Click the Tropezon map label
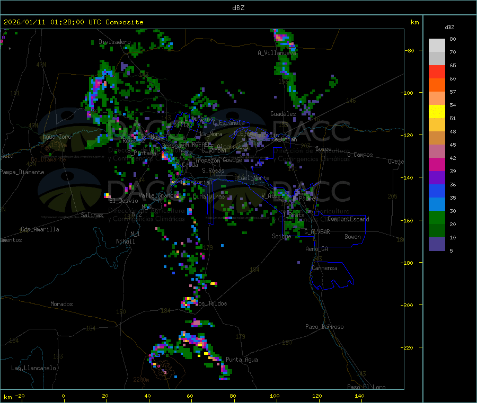 (x=207, y=160)
